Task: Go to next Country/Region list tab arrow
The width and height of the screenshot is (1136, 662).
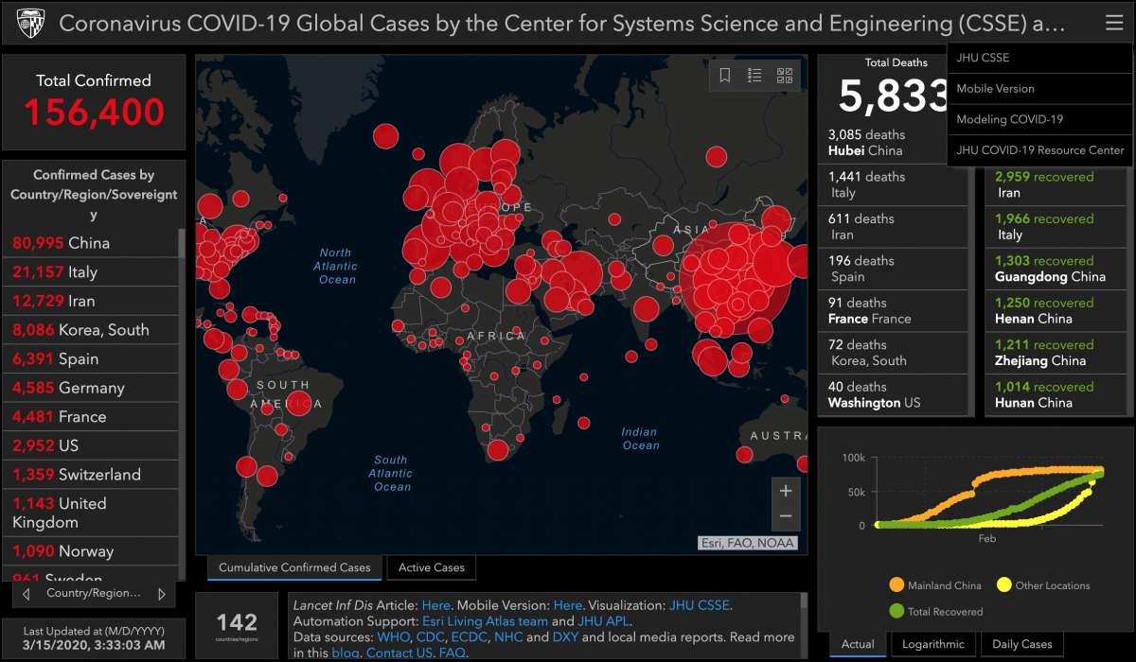Action: [162, 594]
